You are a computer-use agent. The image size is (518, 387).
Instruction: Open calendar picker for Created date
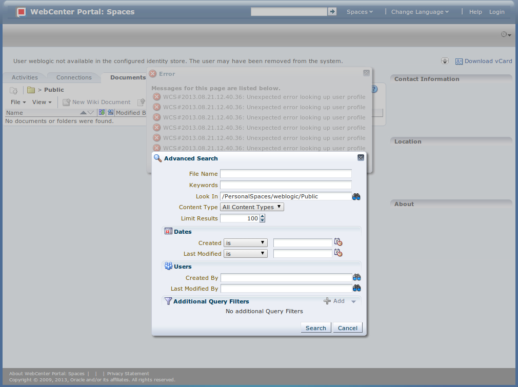click(x=338, y=242)
